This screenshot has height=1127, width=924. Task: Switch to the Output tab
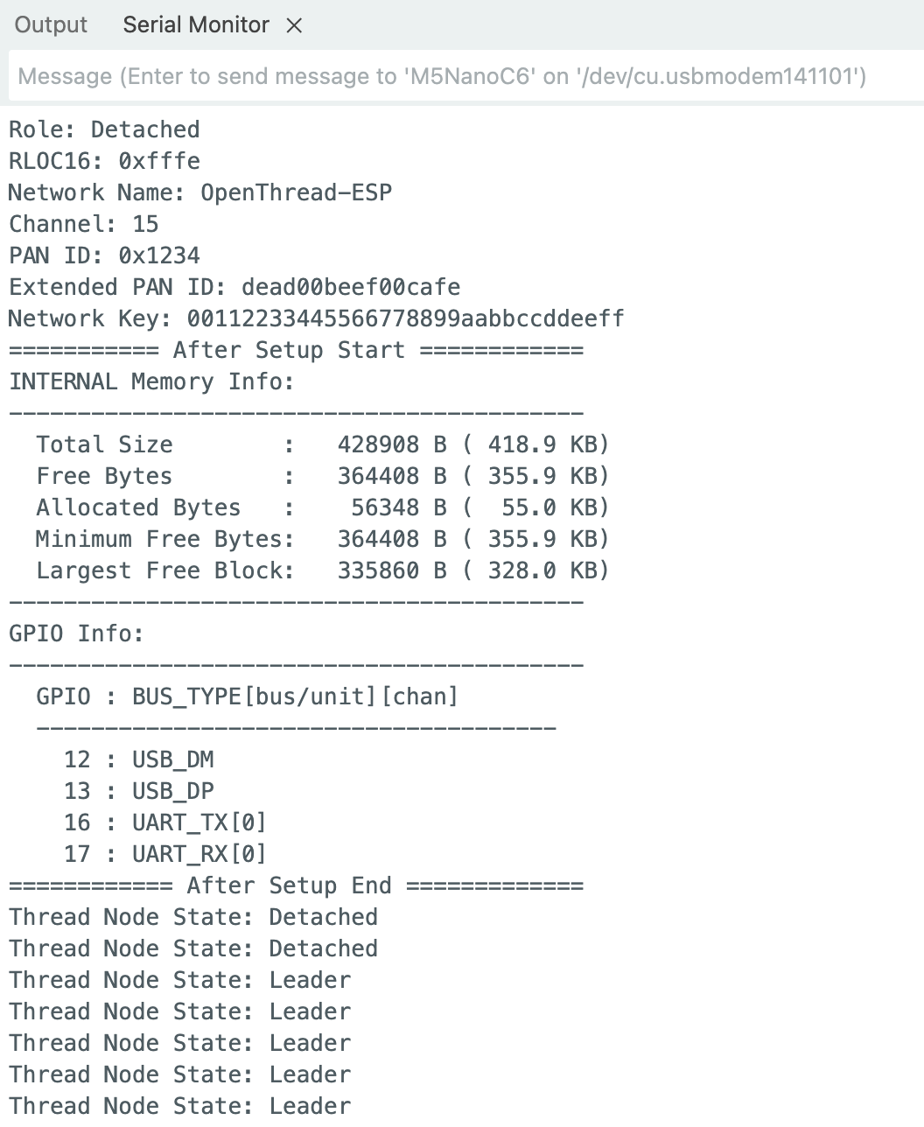click(x=51, y=24)
